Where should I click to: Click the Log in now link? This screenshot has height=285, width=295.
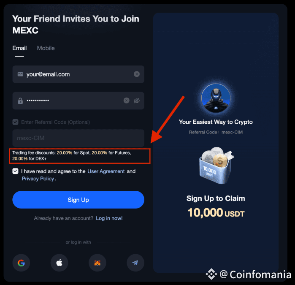click(109, 218)
